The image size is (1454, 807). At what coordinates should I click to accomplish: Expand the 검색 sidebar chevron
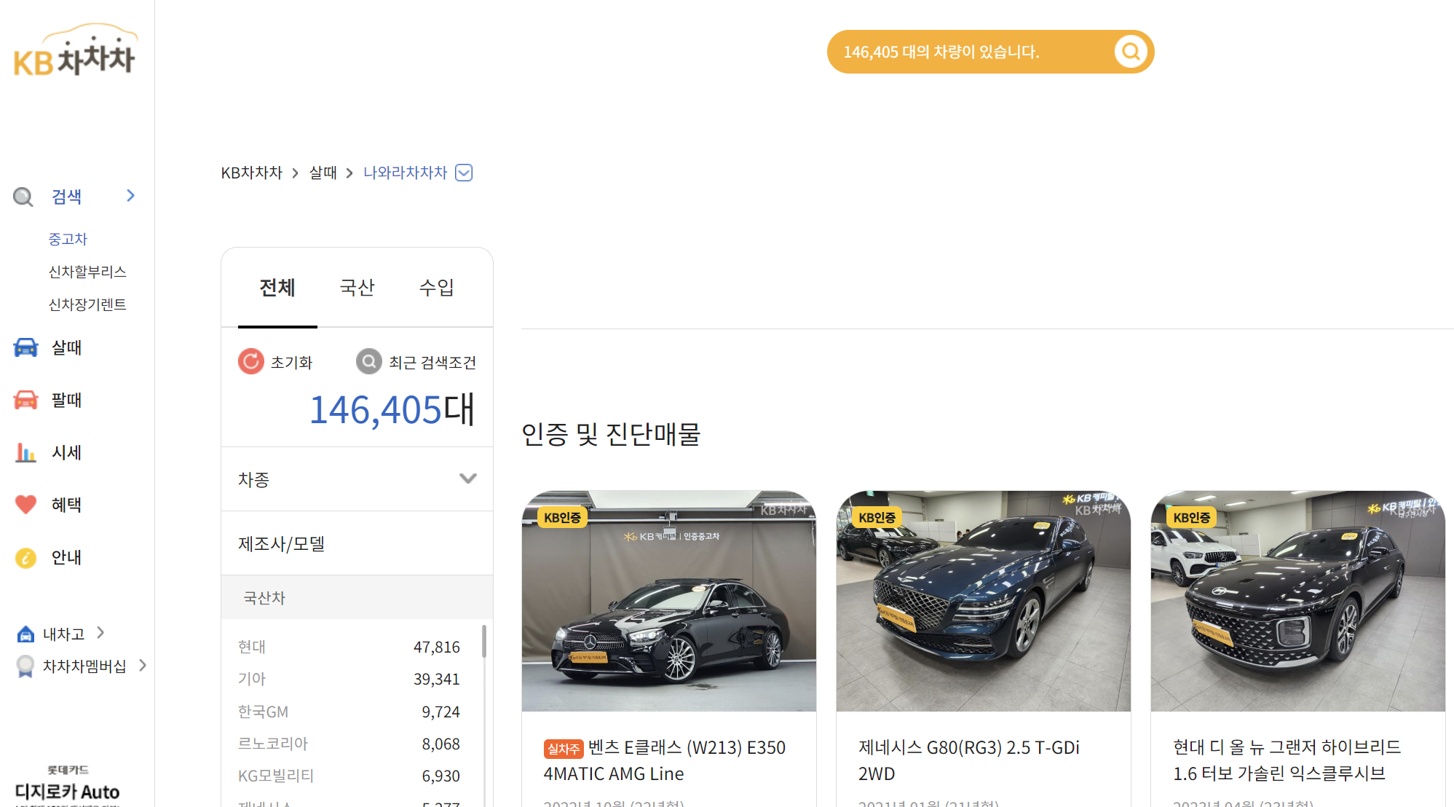click(130, 196)
